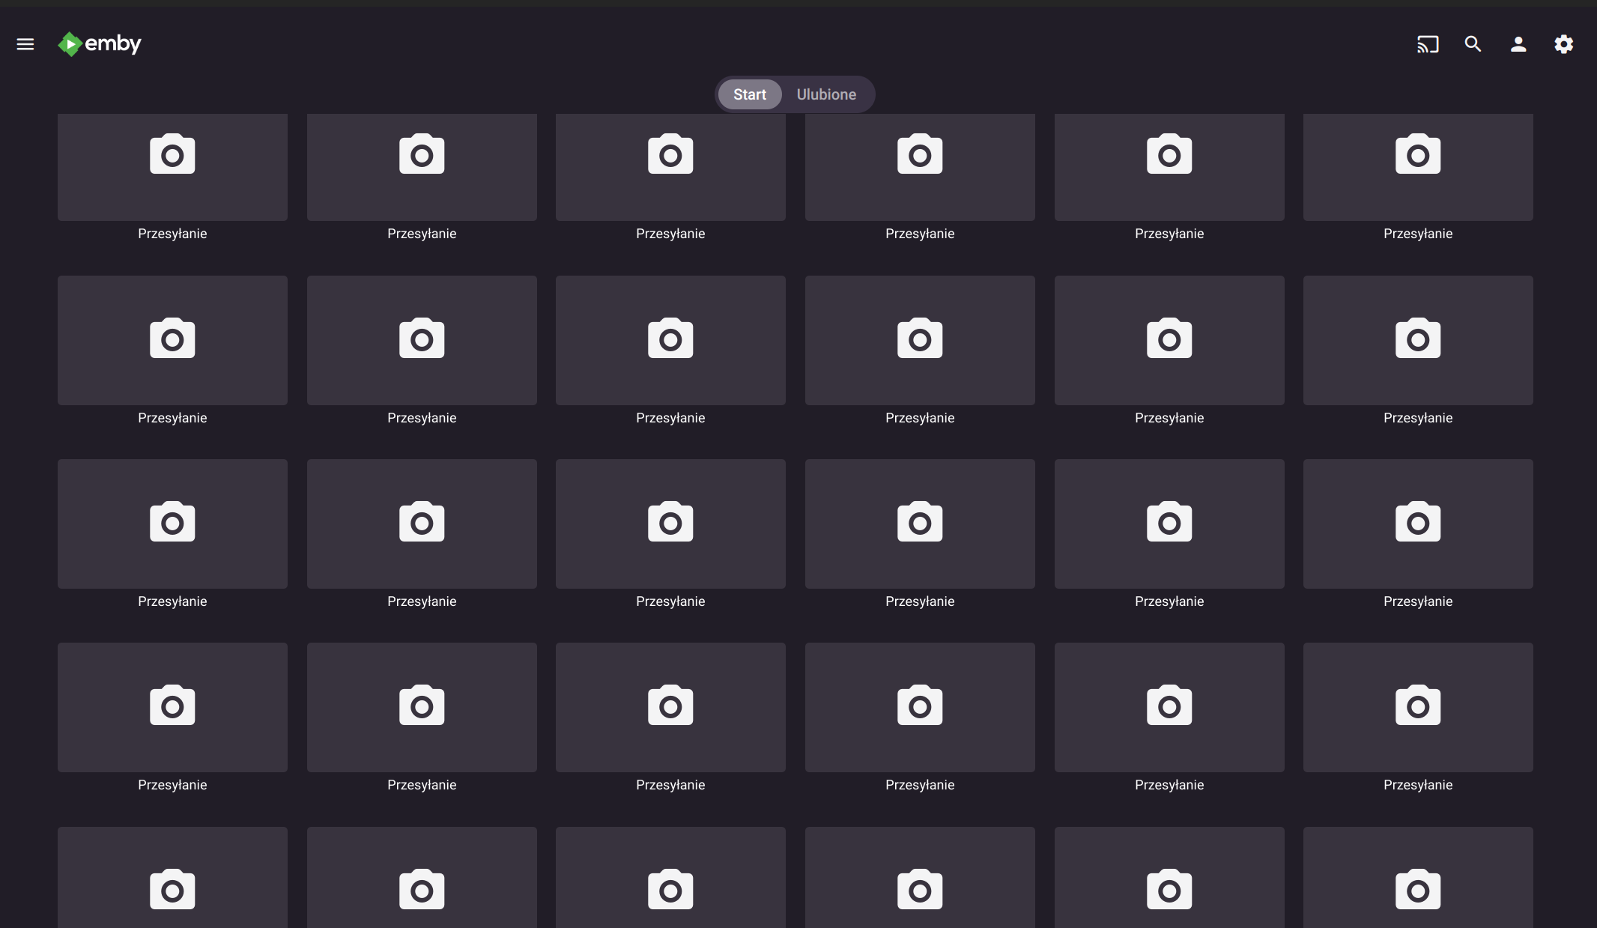The height and width of the screenshot is (928, 1597).
Task: Open the first Przesyłanie item in row one
Action: point(172,167)
